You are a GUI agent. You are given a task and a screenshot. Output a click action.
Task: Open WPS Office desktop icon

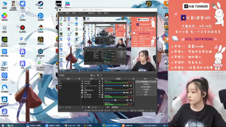pyautogui.click(x=5, y=53)
